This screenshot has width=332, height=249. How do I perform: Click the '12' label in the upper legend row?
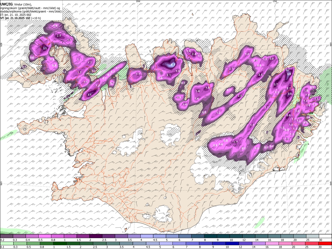click(244, 240)
